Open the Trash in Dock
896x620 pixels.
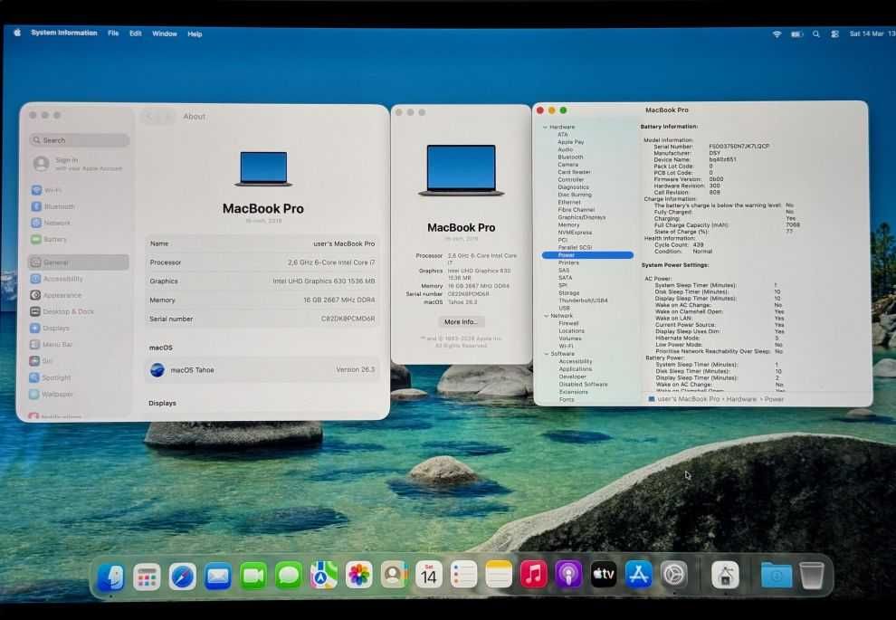tap(812, 576)
